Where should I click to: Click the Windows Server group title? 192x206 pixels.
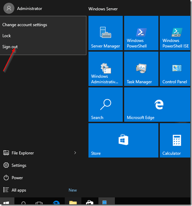(103, 9)
